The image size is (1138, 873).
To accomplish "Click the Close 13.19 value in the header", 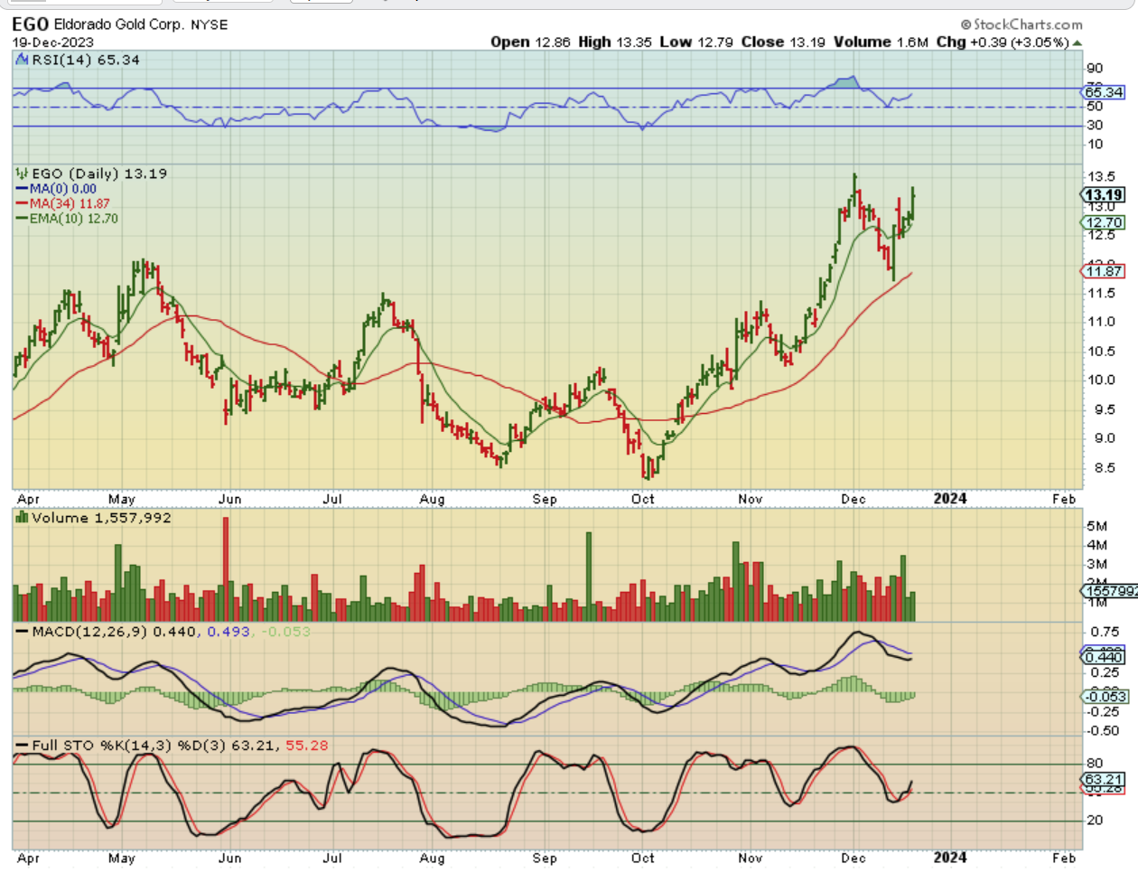I will (783, 42).
